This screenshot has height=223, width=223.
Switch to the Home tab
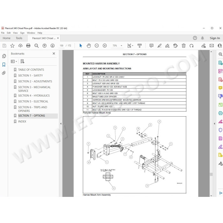point(7,38)
